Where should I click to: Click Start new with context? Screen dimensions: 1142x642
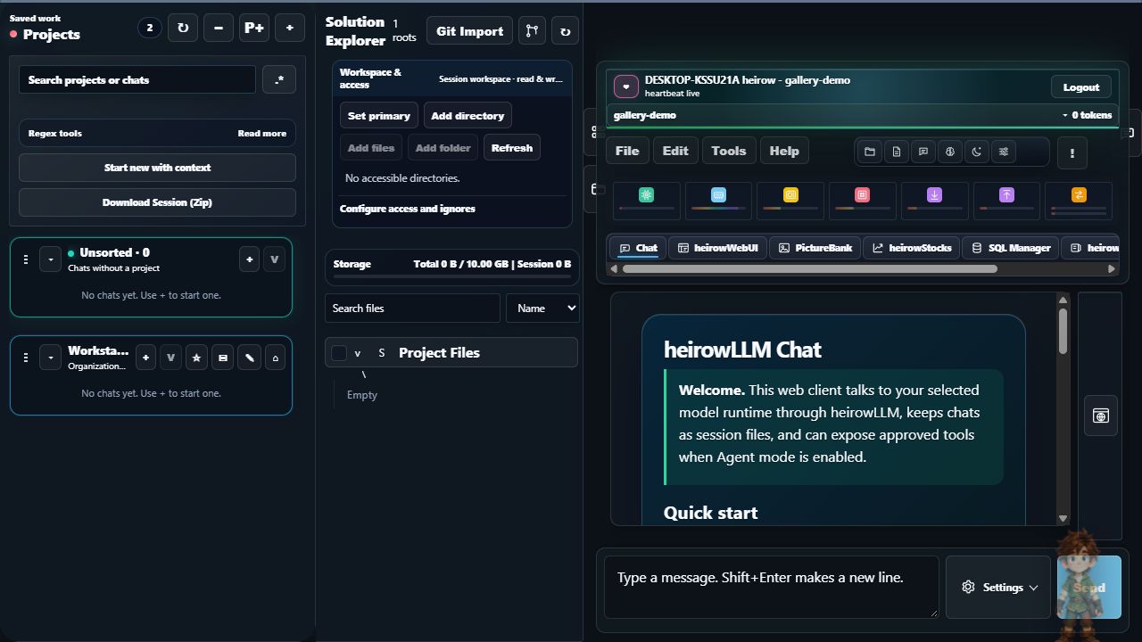pyautogui.click(x=157, y=168)
